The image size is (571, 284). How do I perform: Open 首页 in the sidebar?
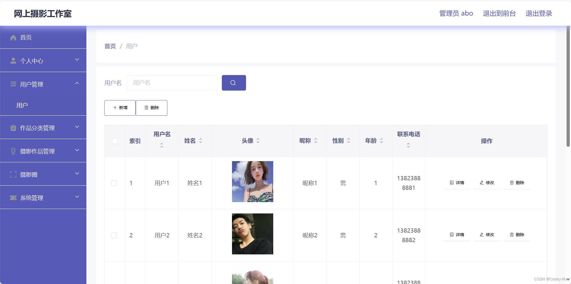[x=43, y=37]
